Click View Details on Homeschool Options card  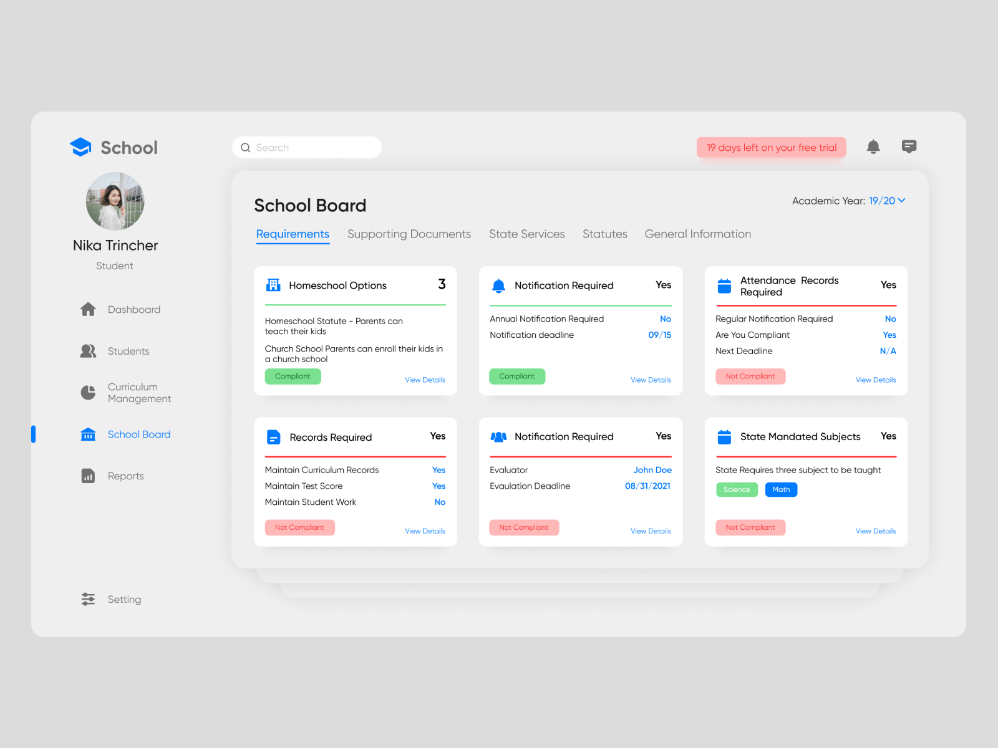[x=425, y=380]
